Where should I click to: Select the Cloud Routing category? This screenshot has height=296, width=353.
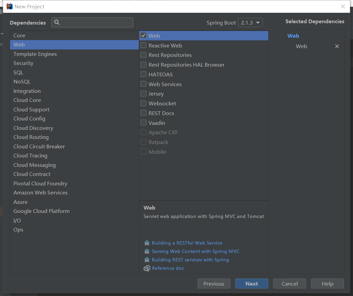74,137
